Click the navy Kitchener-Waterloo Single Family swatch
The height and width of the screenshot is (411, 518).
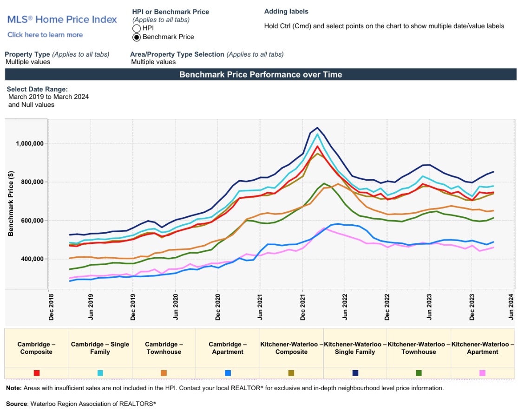click(355, 373)
